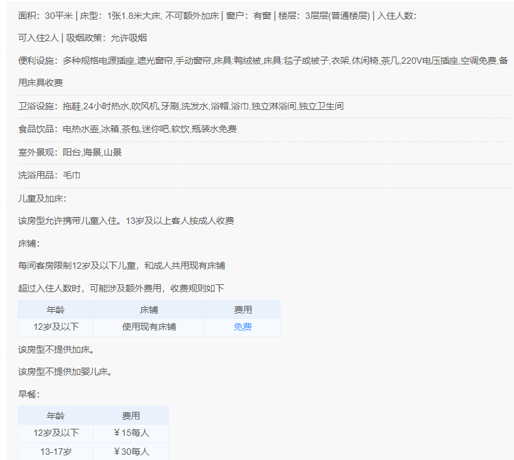Click the 床铺： section heading

(29, 243)
